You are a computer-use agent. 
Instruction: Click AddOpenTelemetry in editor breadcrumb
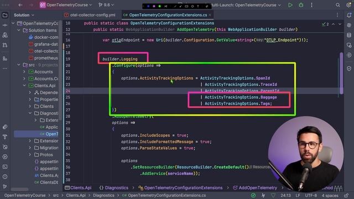point(255,188)
